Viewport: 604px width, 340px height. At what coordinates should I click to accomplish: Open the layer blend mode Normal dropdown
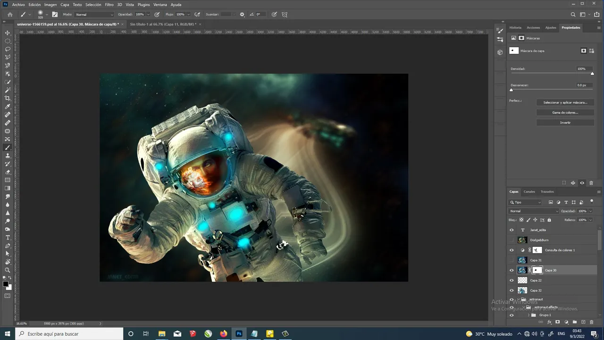pyautogui.click(x=534, y=211)
